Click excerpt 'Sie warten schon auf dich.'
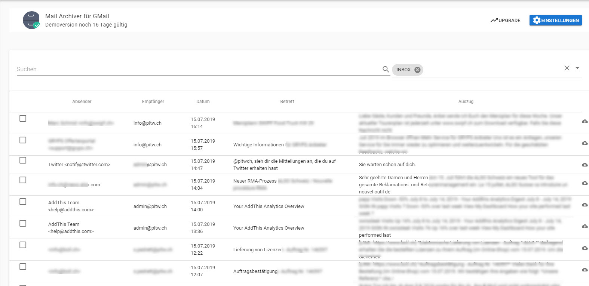Image resolution: width=589 pixels, height=286 pixels. tap(387, 165)
